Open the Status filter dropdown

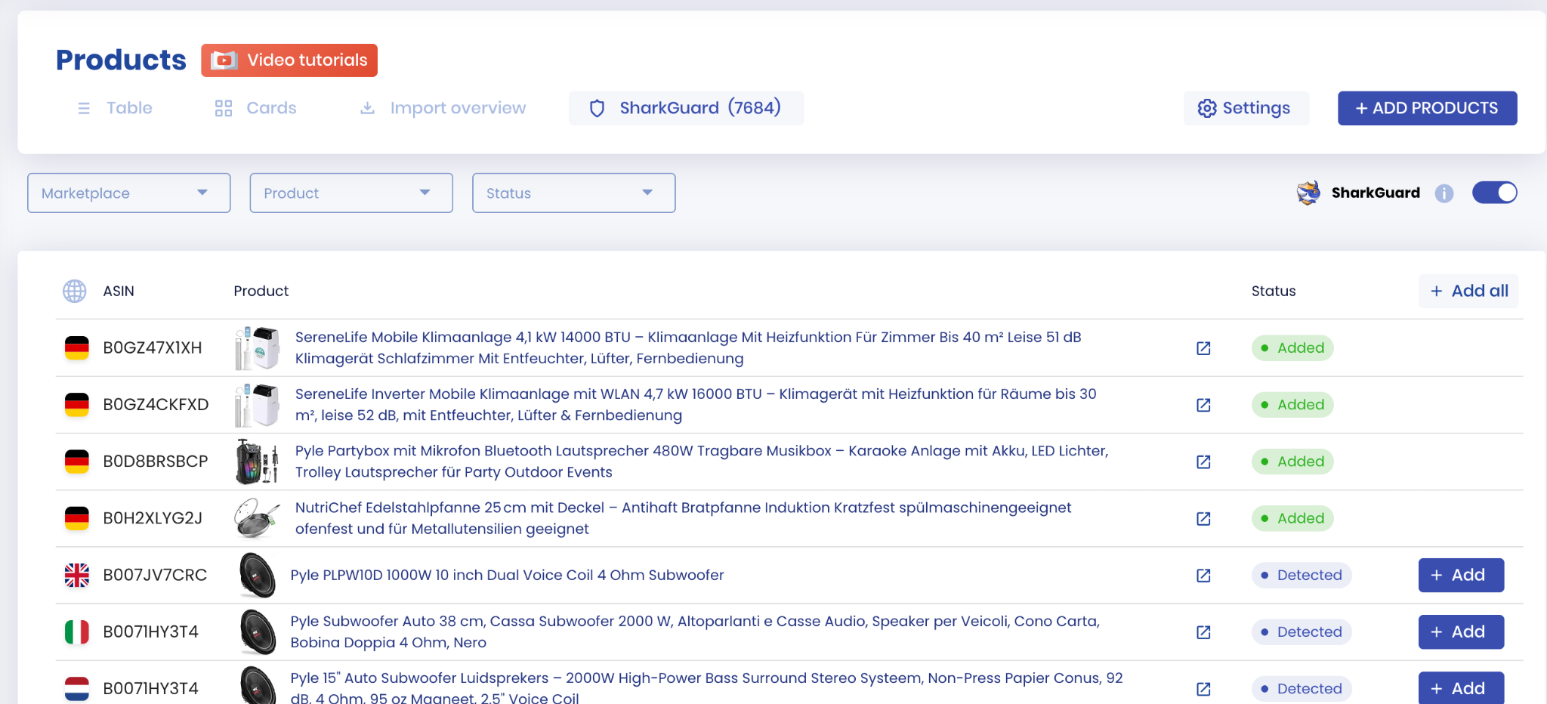[x=574, y=193]
